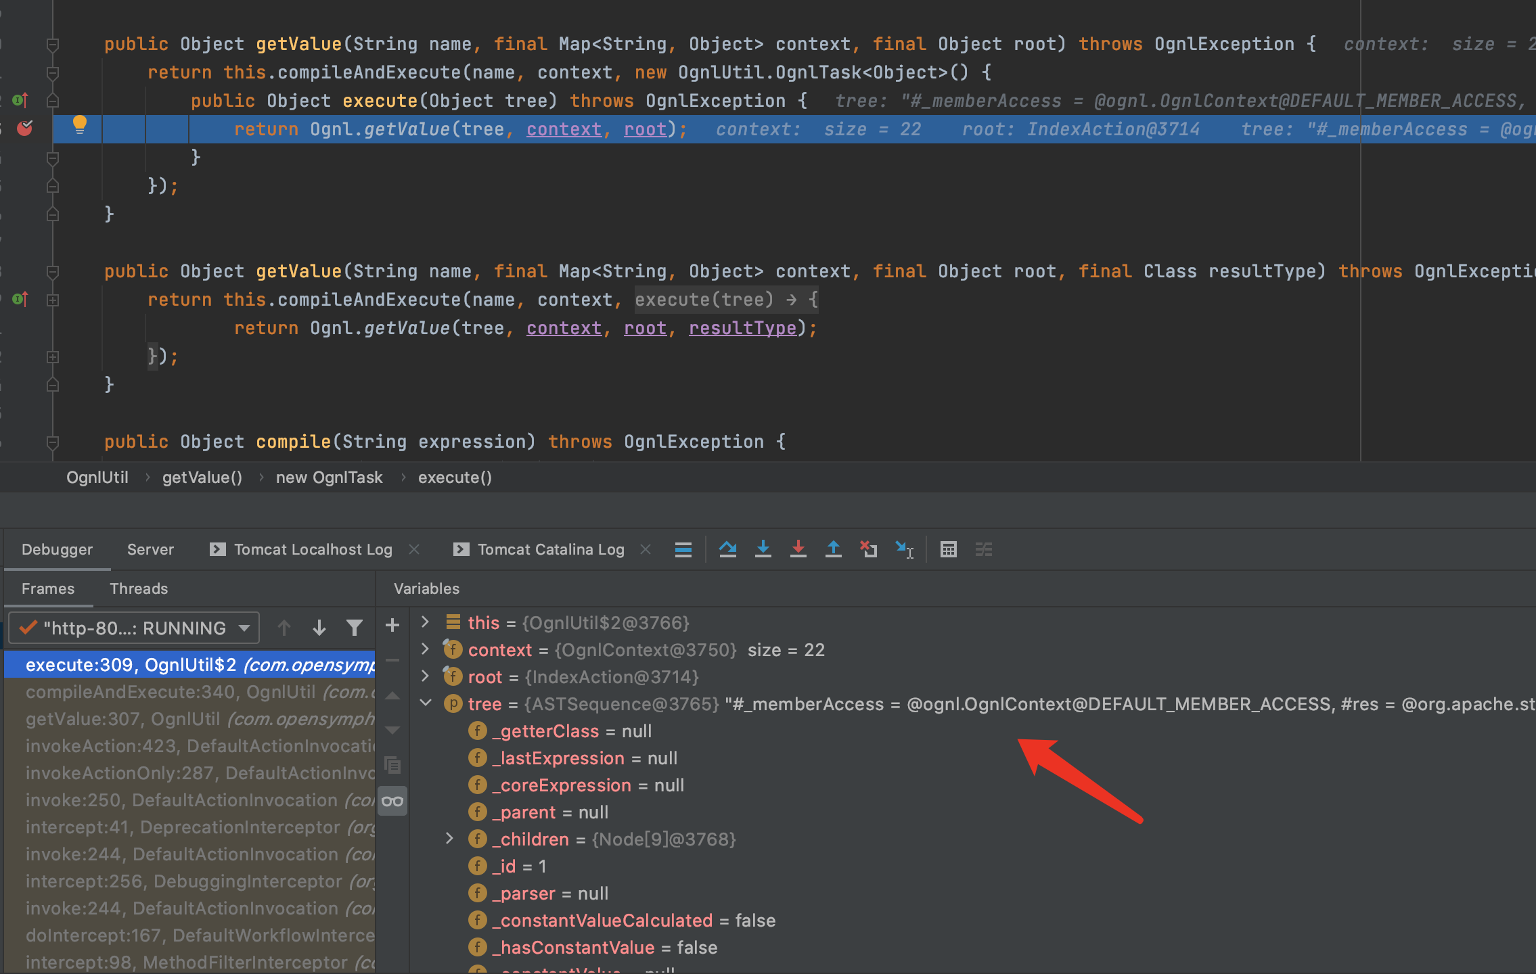This screenshot has height=974, width=1536.
Task: Fold the compile method in gutter
Action: tap(52, 442)
